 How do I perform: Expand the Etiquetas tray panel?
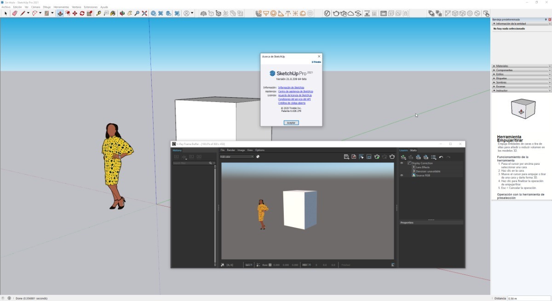pyautogui.click(x=521, y=78)
